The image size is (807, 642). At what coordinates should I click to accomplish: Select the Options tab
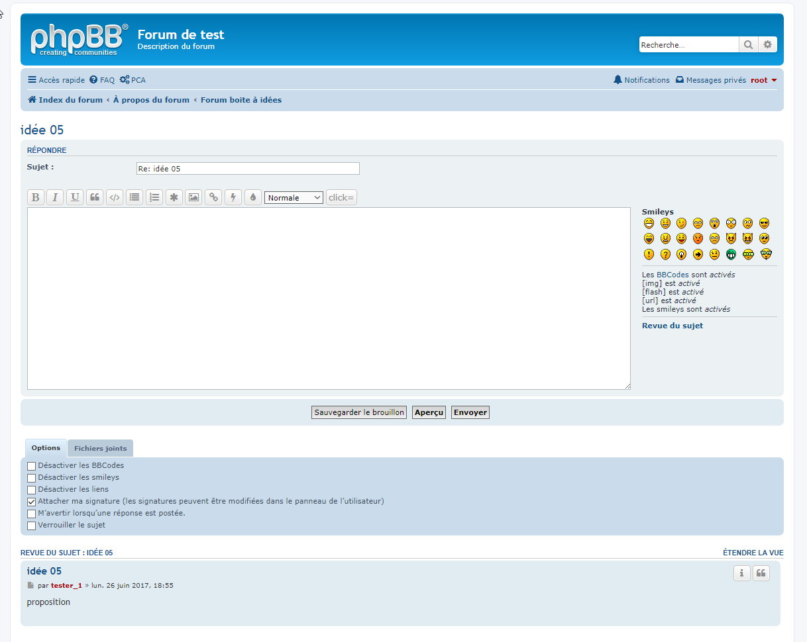tap(46, 448)
